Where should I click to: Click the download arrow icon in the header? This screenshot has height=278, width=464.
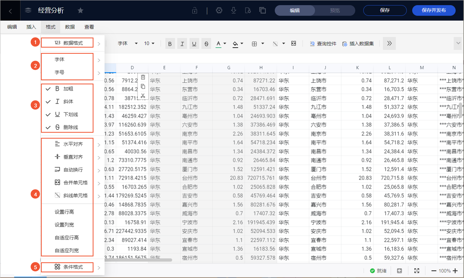click(234, 11)
